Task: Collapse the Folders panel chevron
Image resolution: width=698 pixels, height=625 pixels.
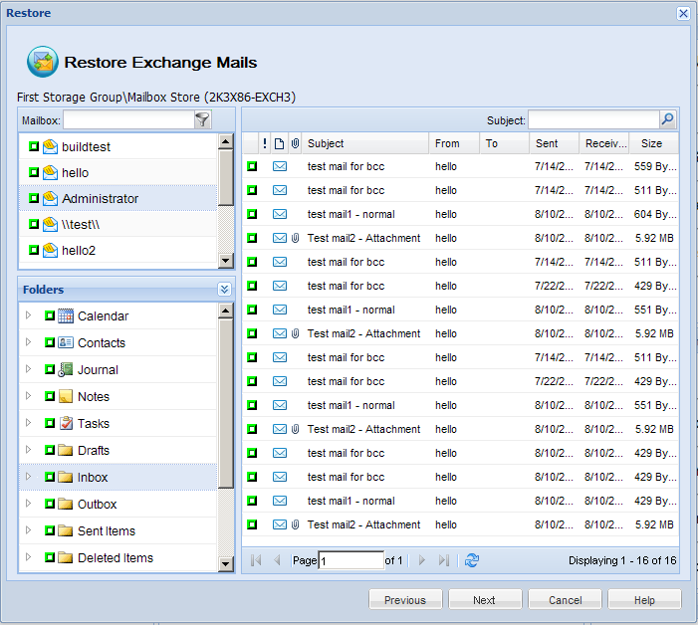Action: (224, 290)
